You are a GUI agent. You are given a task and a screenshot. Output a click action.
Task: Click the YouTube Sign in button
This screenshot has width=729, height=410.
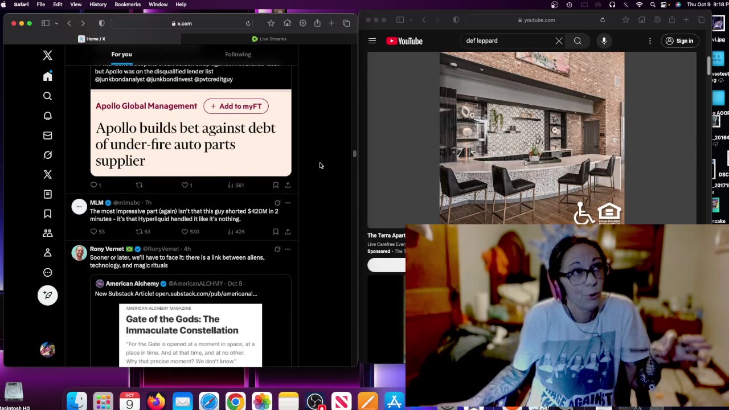pos(679,41)
